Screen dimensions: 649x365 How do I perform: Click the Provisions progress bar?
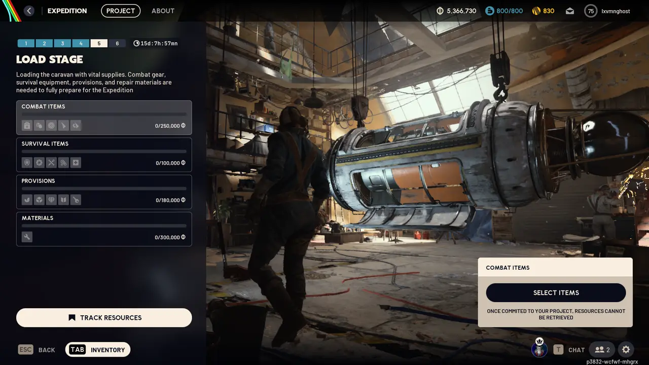point(104,189)
